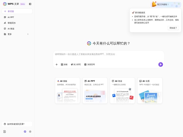Click the plus attachment icon in the input box
Image resolution: width=183 pixels, height=137 pixels.
pyautogui.click(x=56, y=65)
